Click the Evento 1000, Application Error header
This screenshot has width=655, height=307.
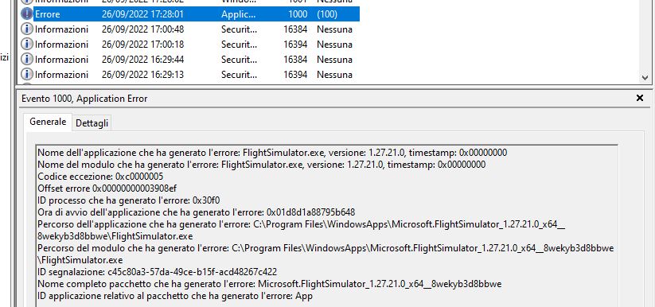tap(84, 99)
